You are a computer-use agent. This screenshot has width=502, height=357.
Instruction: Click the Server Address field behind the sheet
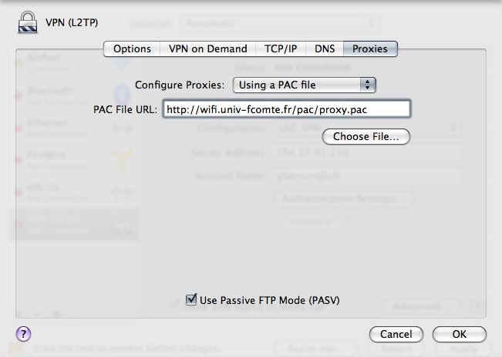click(366, 152)
